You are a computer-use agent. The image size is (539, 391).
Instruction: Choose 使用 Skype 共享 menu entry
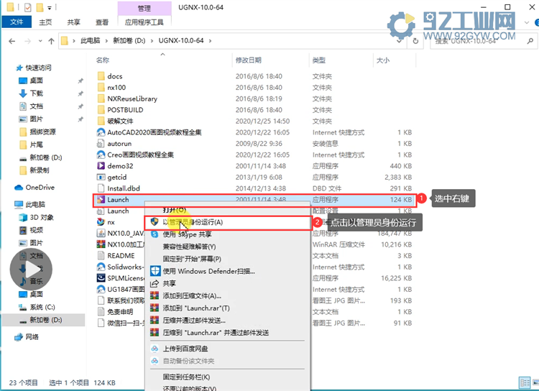(228, 234)
